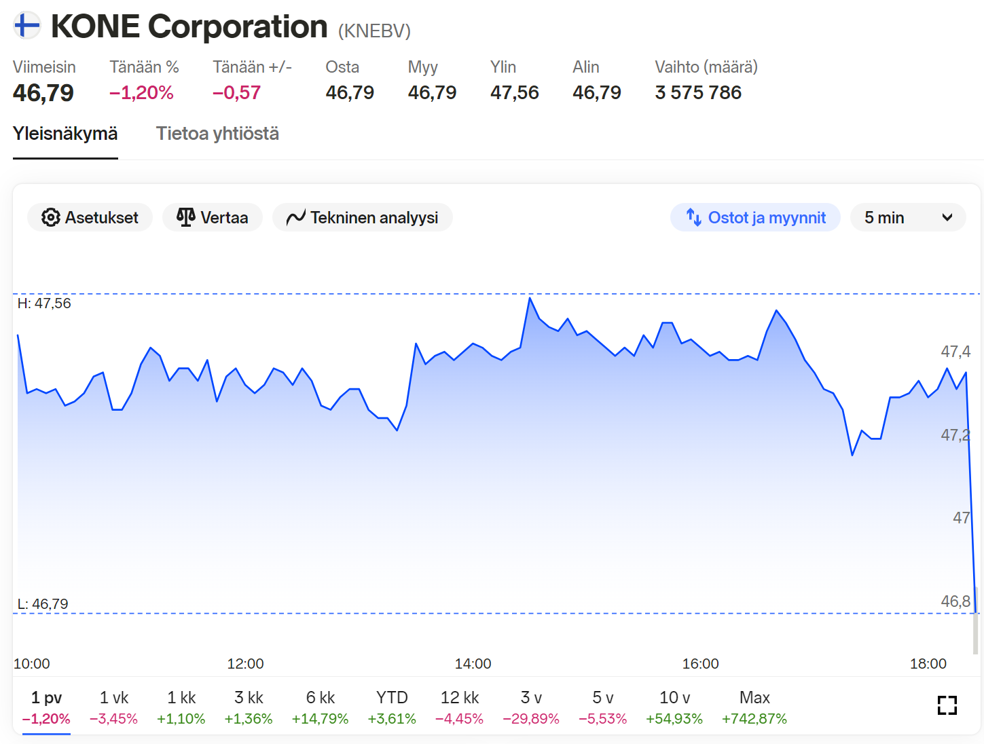Open Asetukset chart settings

[x=90, y=217]
